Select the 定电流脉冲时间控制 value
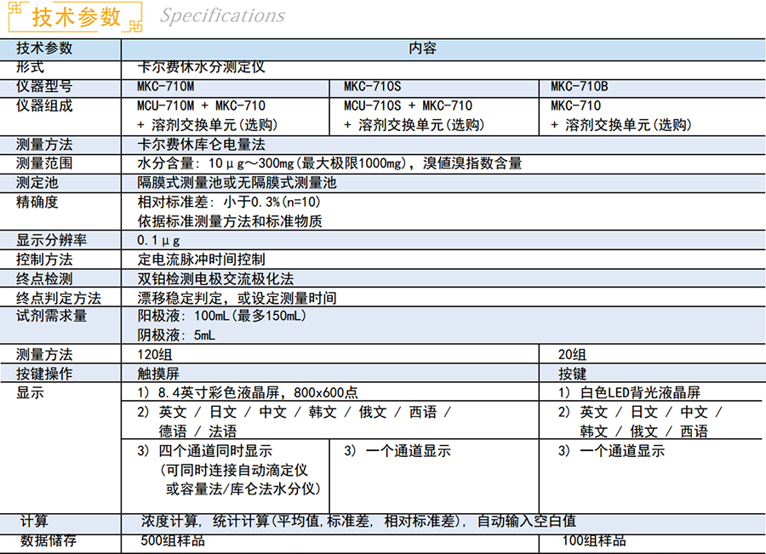 click(x=201, y=260)
